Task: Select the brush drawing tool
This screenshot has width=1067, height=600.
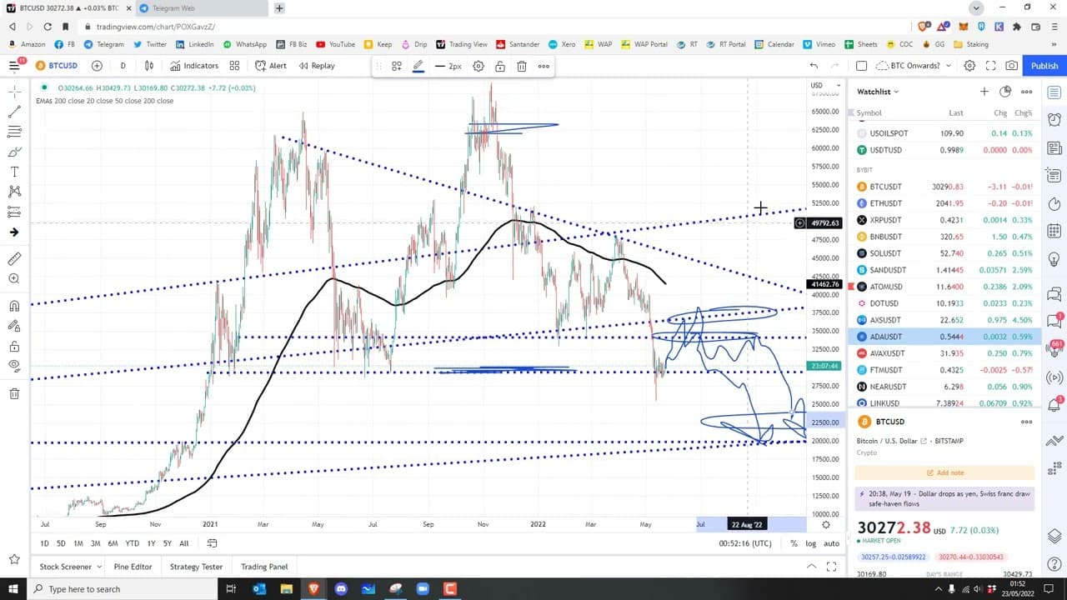Action: click(14, 152)
